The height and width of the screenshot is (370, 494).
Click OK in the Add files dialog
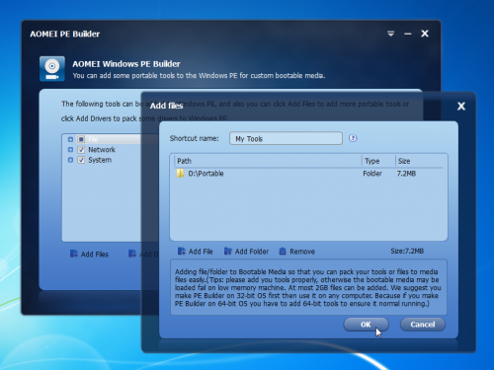366,325
